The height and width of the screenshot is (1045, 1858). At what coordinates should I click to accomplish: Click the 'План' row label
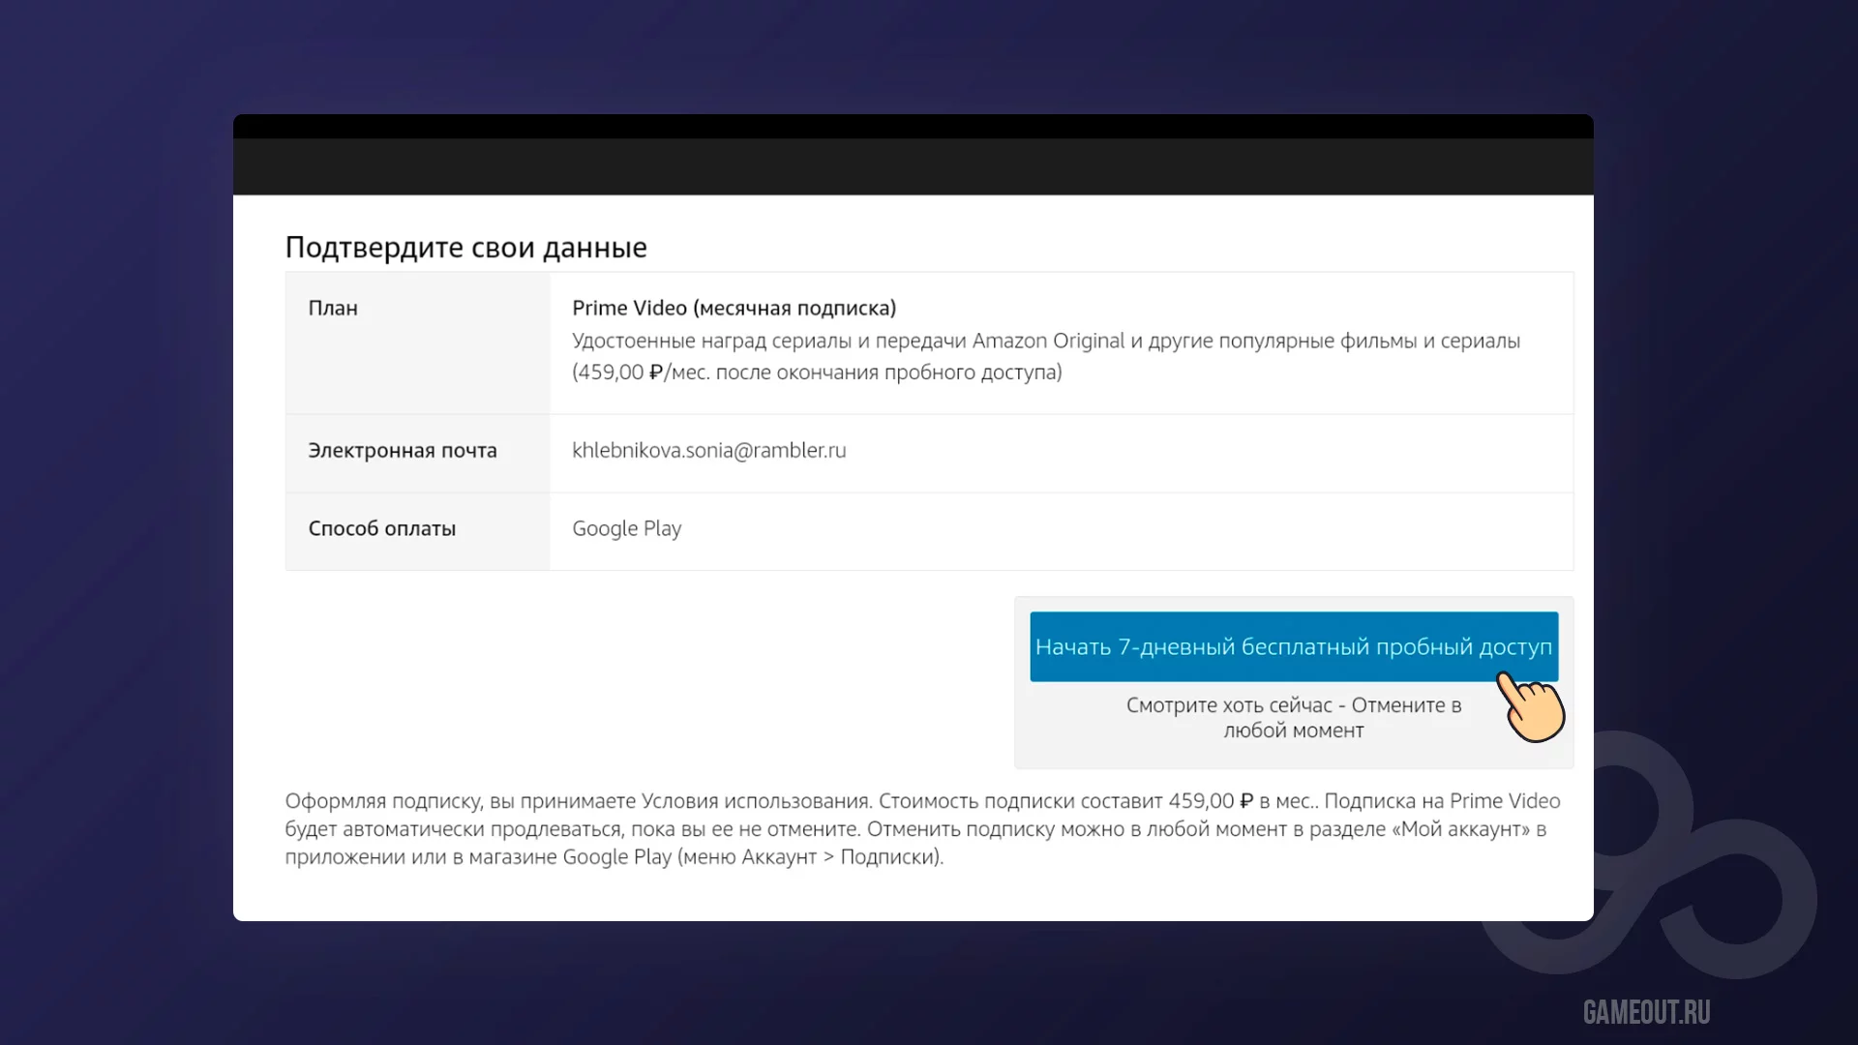point(333,308)
